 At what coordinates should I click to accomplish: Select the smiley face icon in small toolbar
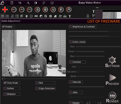(x=31, y=16)
